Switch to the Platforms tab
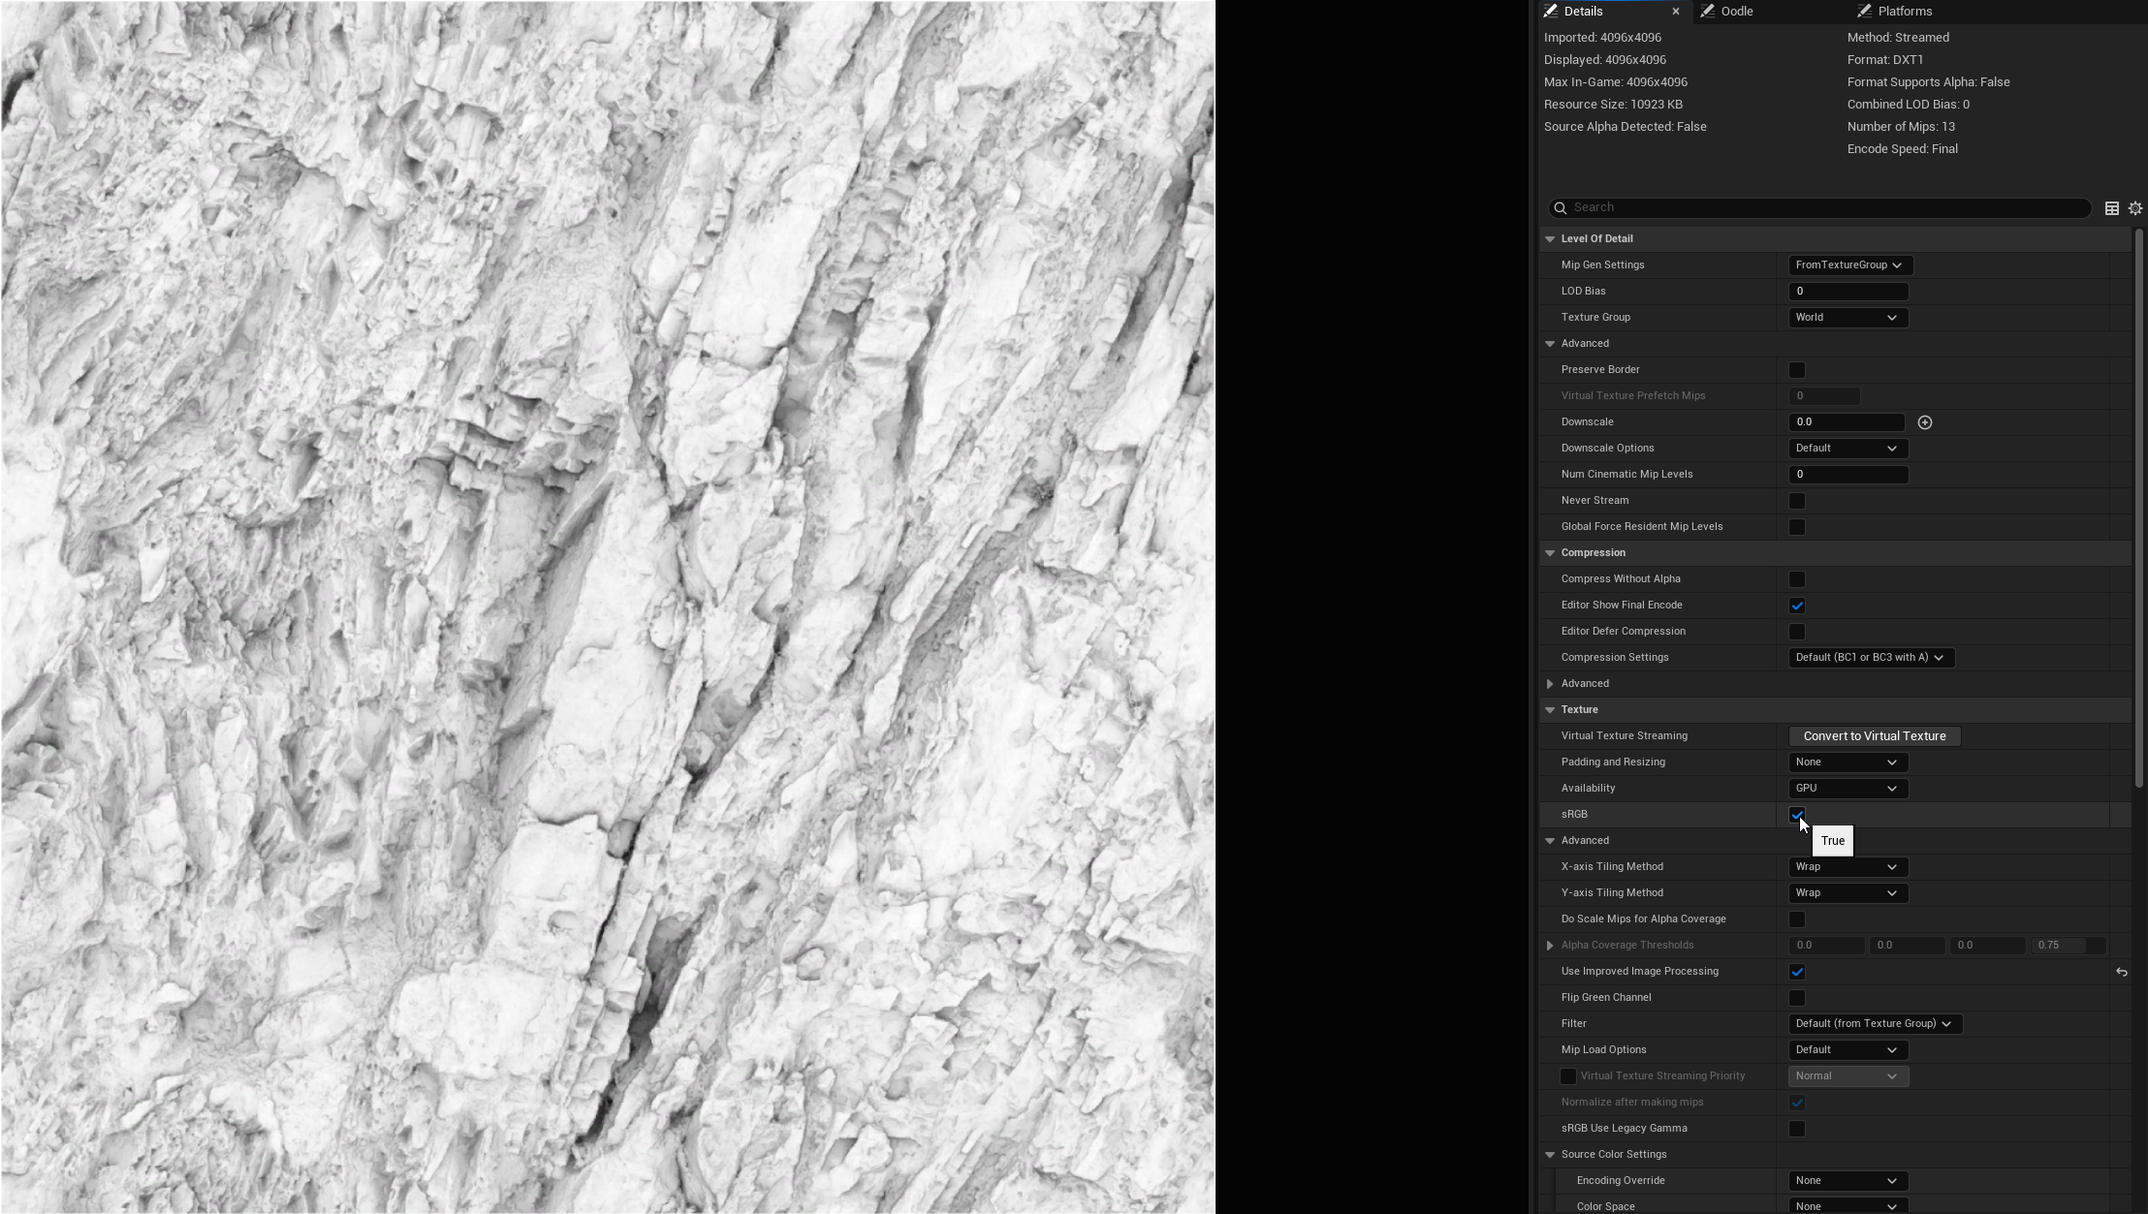2148x1214 pixels. coord(1904,12)
